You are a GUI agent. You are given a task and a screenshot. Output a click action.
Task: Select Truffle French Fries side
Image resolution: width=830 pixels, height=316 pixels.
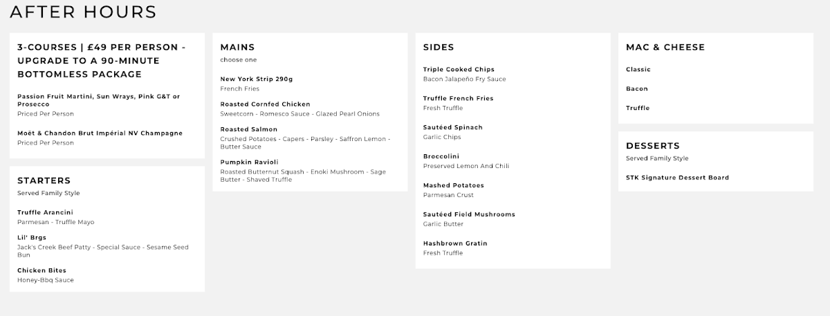(x=458, y=99)
